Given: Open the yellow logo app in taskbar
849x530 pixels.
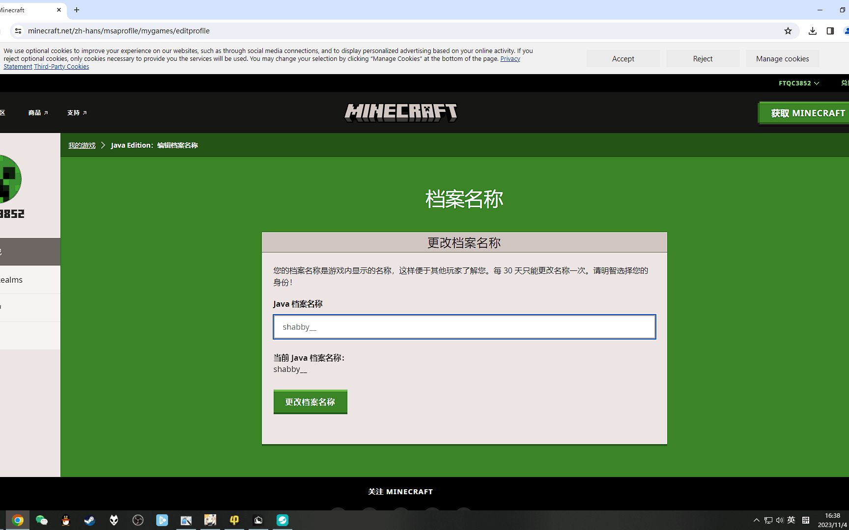Looking at the screenshot, I should (234, 520).
